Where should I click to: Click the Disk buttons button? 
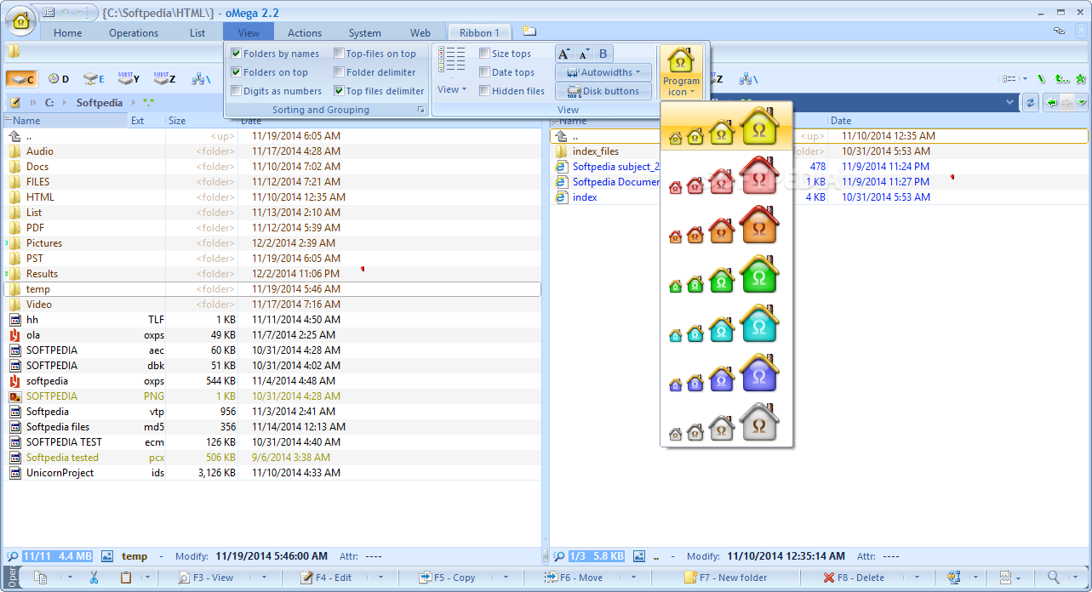tap(603, 91)
